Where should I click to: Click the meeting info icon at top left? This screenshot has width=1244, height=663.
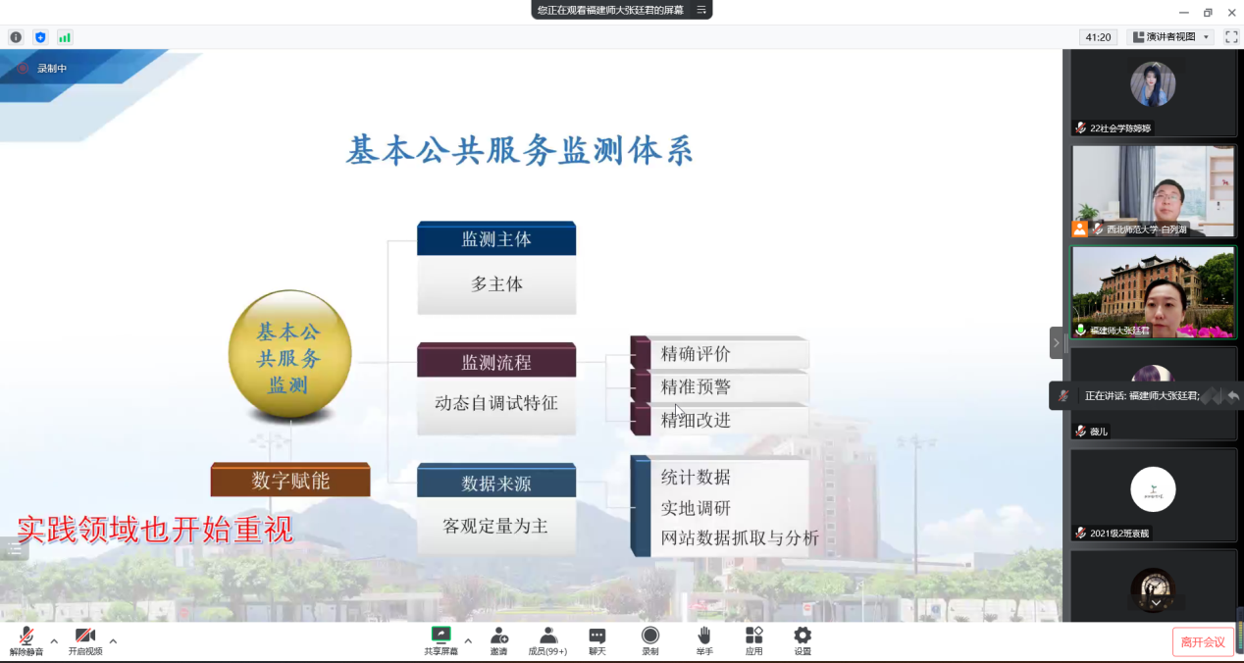point(16,37)
